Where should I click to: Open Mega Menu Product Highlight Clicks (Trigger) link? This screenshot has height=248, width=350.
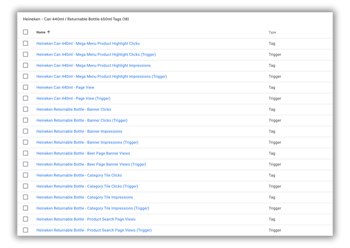point(96,54)
